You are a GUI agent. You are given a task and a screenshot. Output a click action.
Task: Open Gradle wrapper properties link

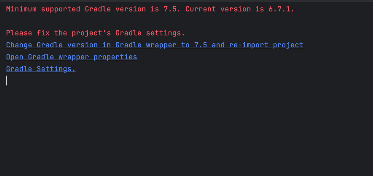pos(71,57)
